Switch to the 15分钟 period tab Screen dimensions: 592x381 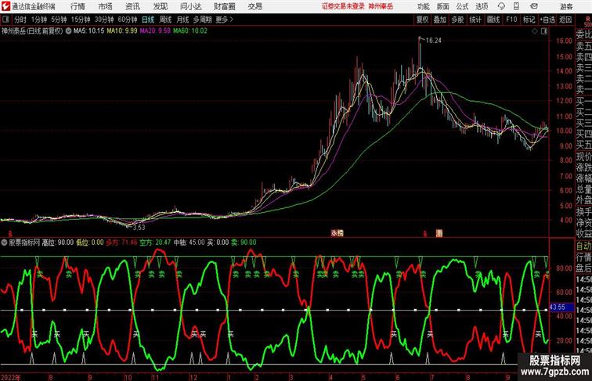[x=81, y=20]
